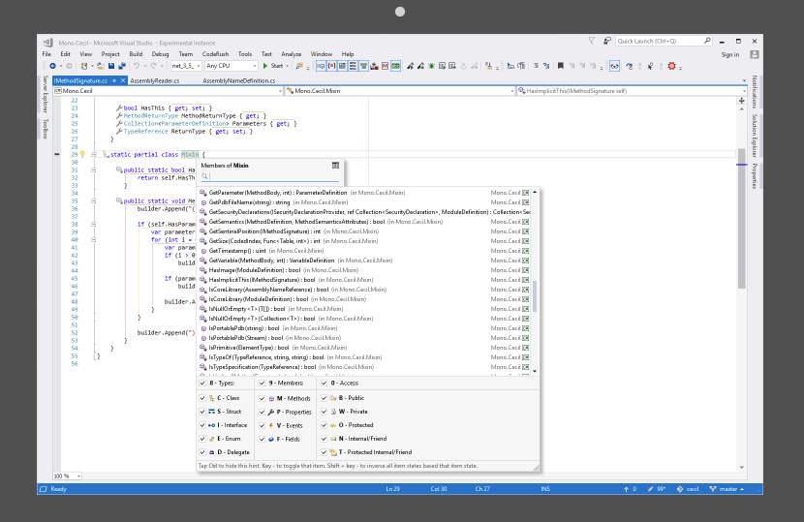
Task: Click the split editor icon above scrollbar
Action: [741, 101]
